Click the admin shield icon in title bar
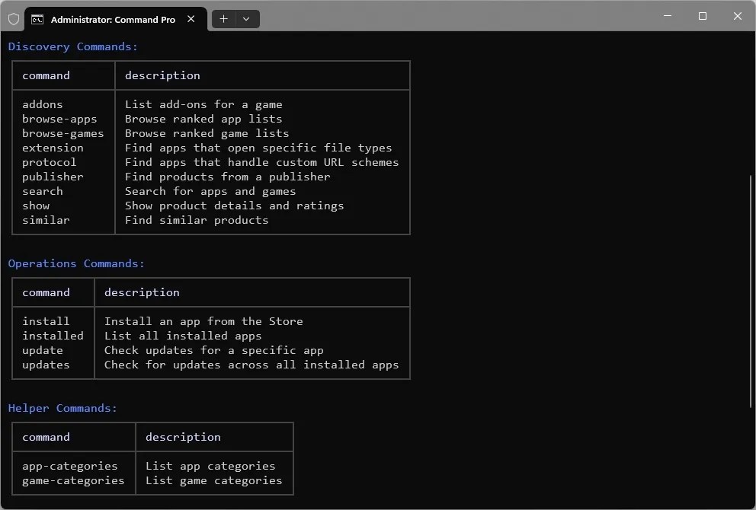Viewport: 756px width, 510px height. point(13,18)
